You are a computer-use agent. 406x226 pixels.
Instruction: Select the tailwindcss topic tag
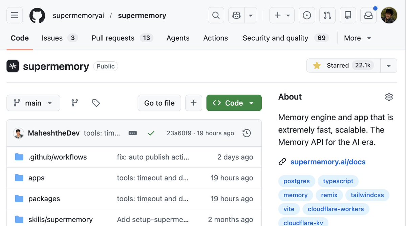pyautogui.click(x=367, y=195)
